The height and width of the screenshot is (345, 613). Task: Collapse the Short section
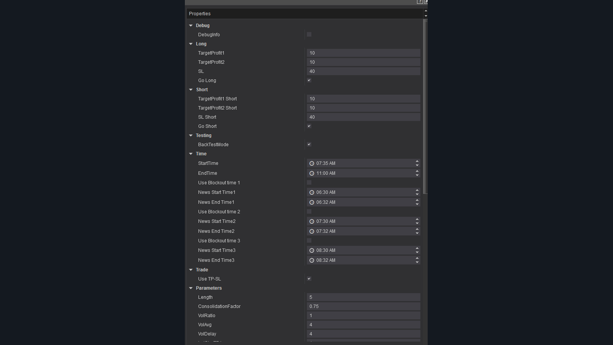pyautogui.click(x=191, y=90)
